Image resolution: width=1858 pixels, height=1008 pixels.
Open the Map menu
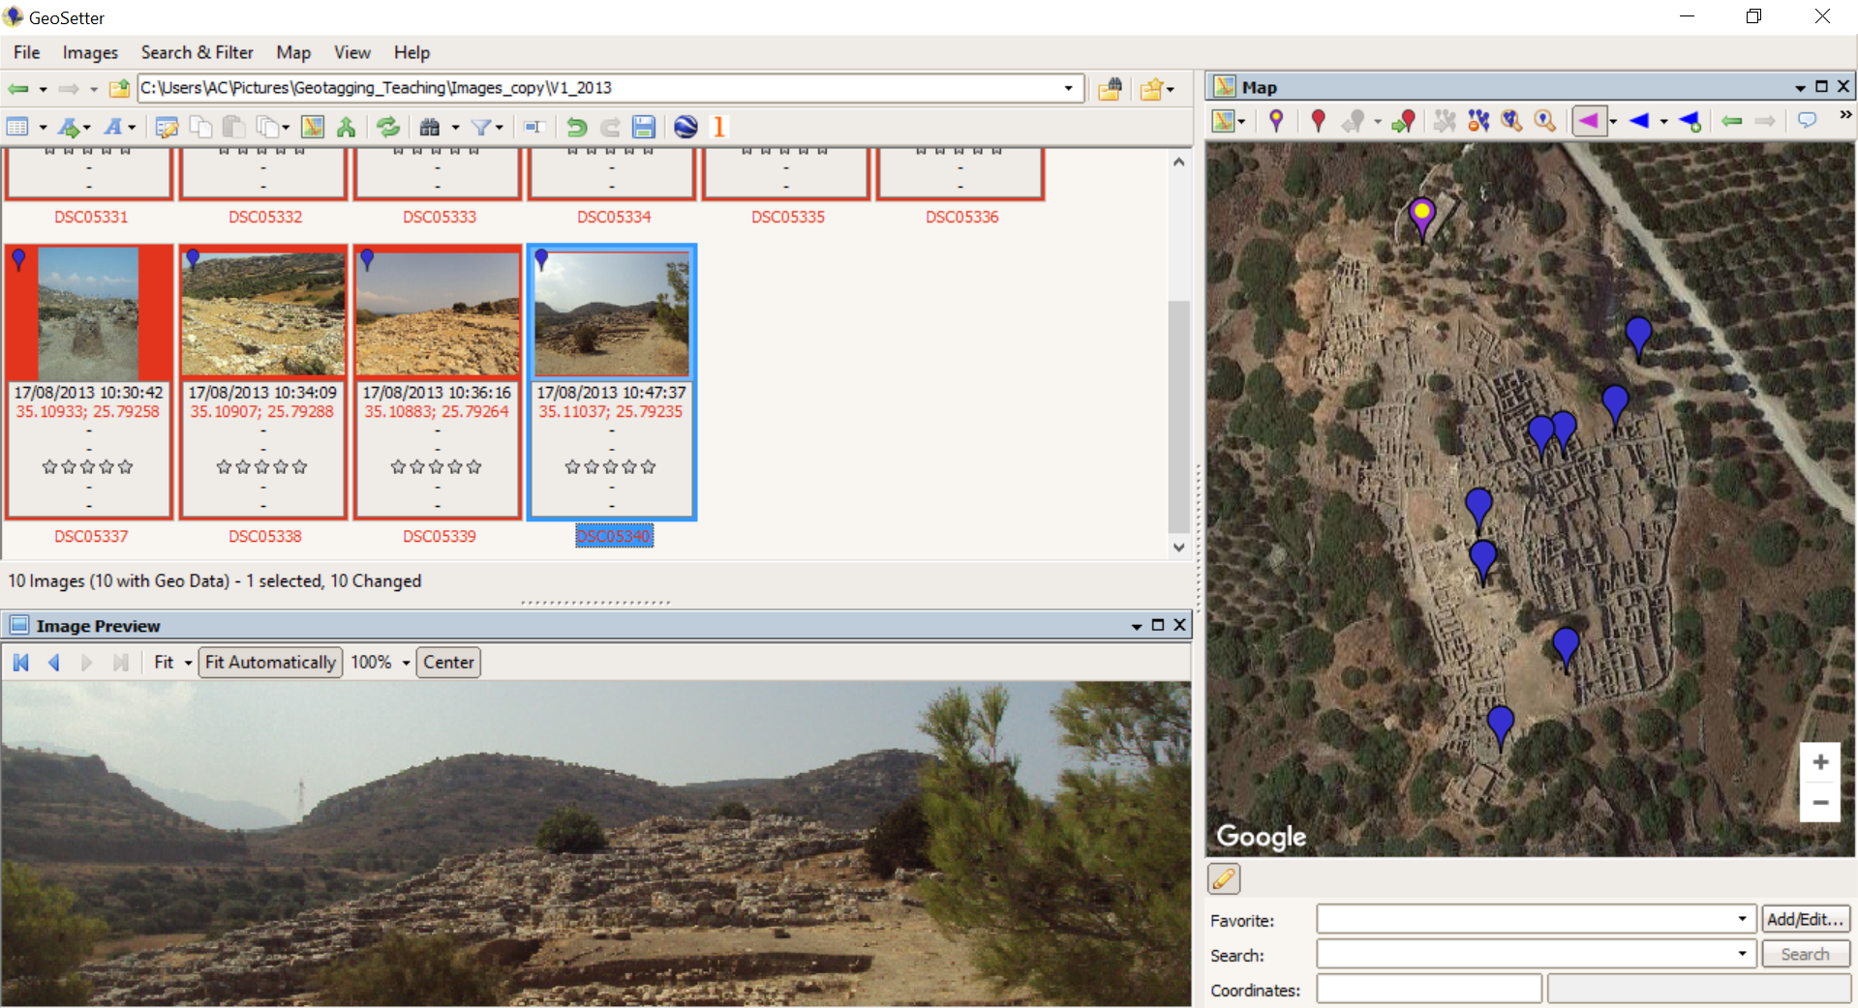(293, 52)
